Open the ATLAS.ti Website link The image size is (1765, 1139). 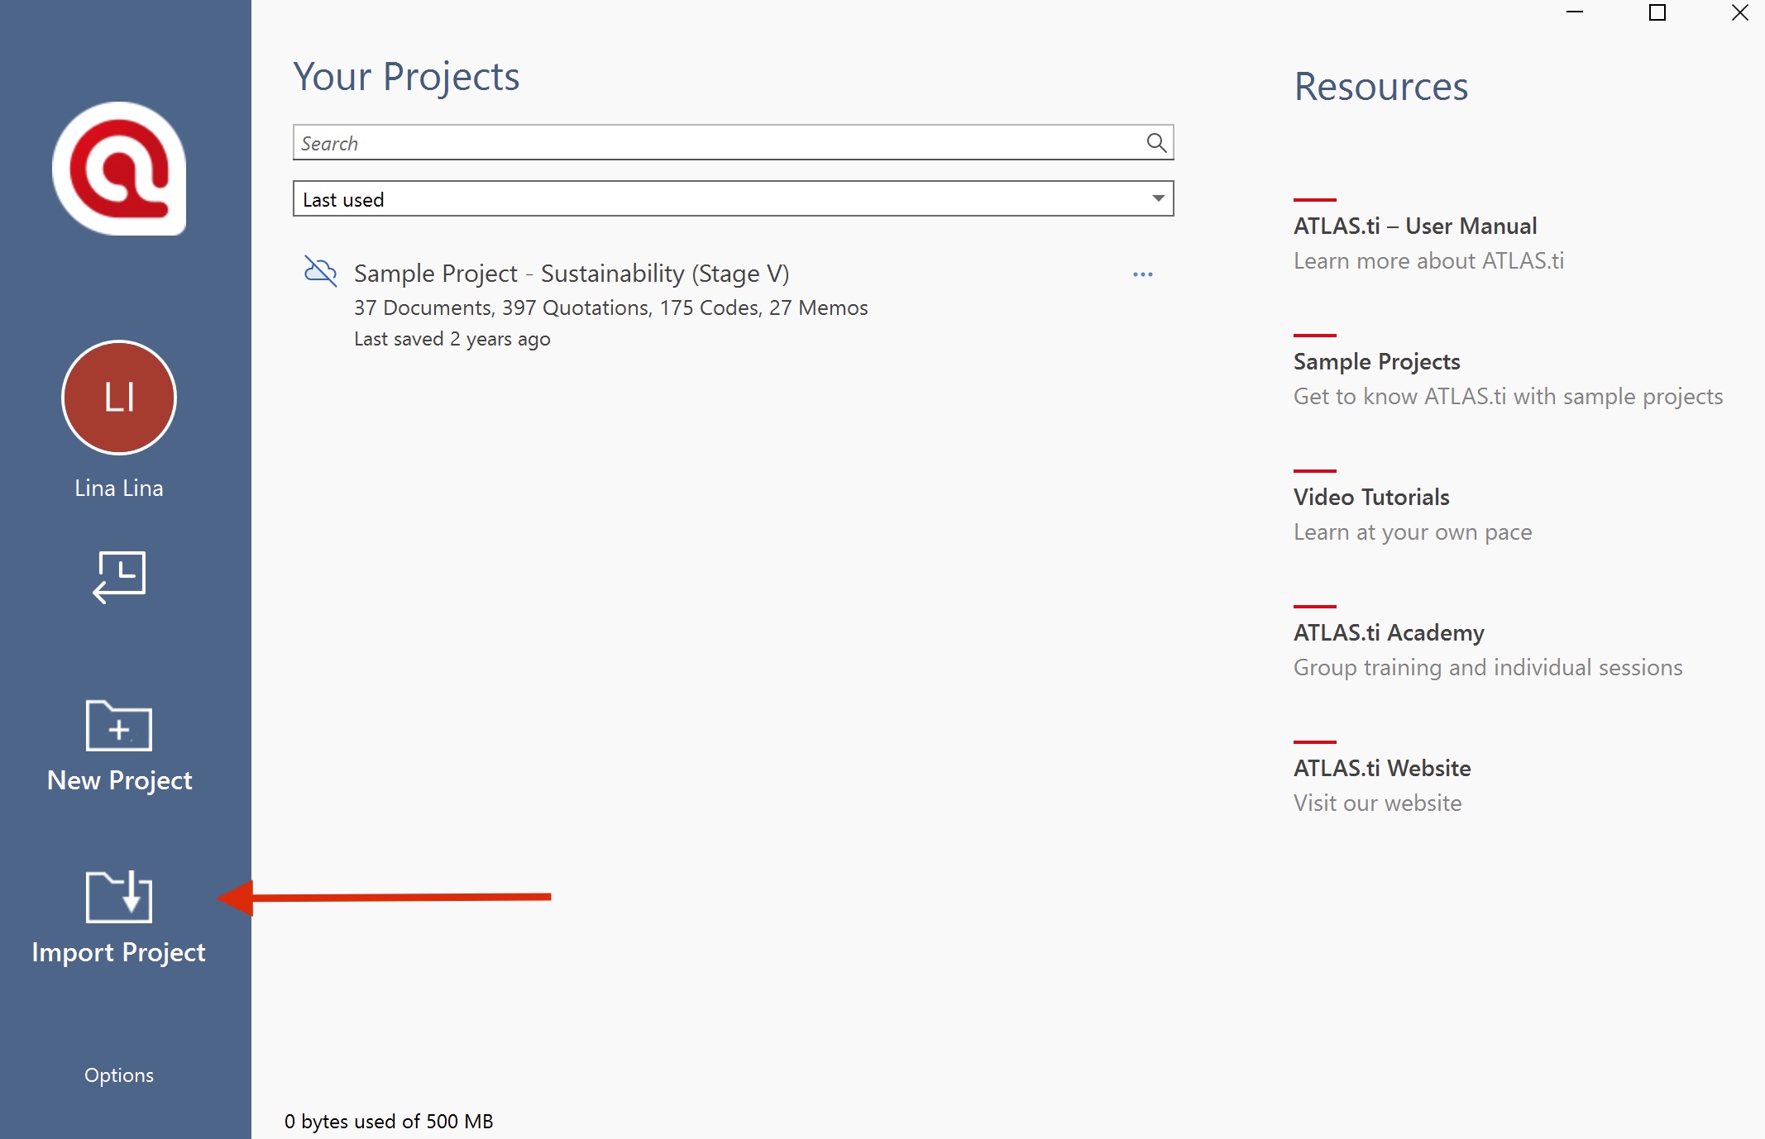pos(1382,768)
